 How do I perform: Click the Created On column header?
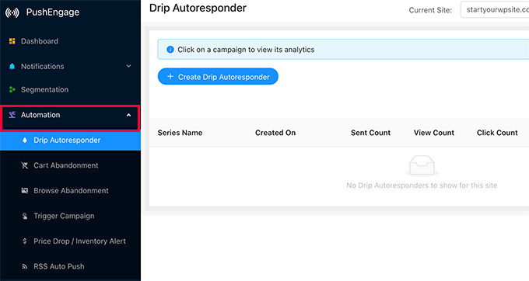275,133
